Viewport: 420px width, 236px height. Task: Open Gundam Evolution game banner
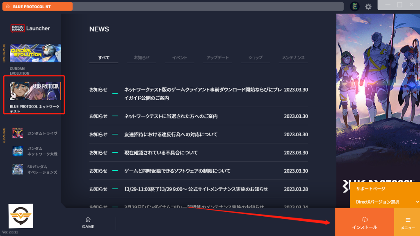point(35,53)
